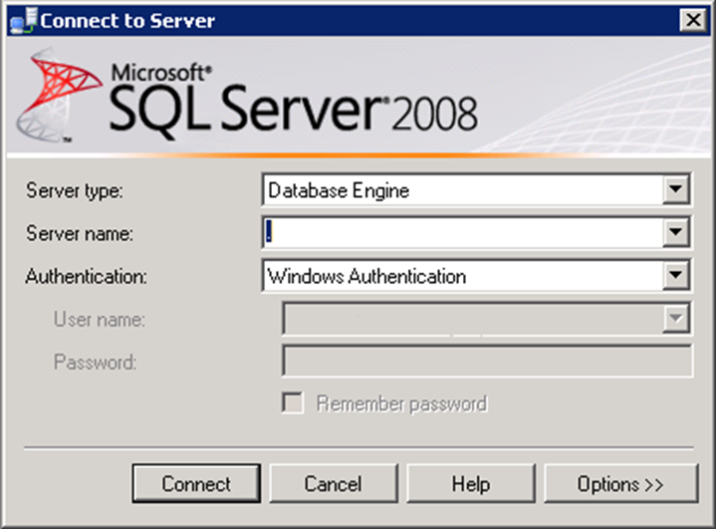
Task: Click the Connect to Server title bar icon
Action: click(23, 22)
